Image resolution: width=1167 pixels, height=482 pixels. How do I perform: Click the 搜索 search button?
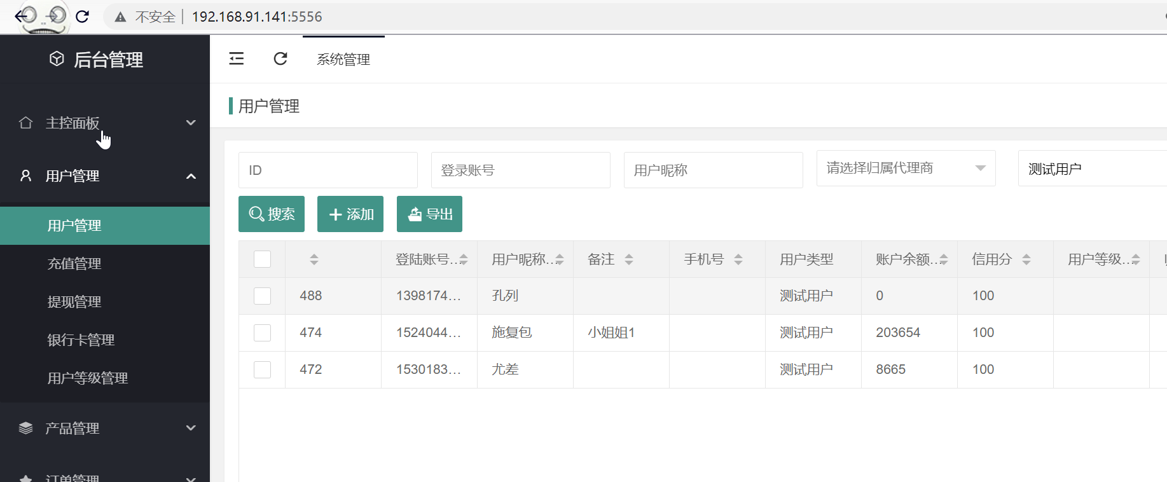tap(272, 214)
